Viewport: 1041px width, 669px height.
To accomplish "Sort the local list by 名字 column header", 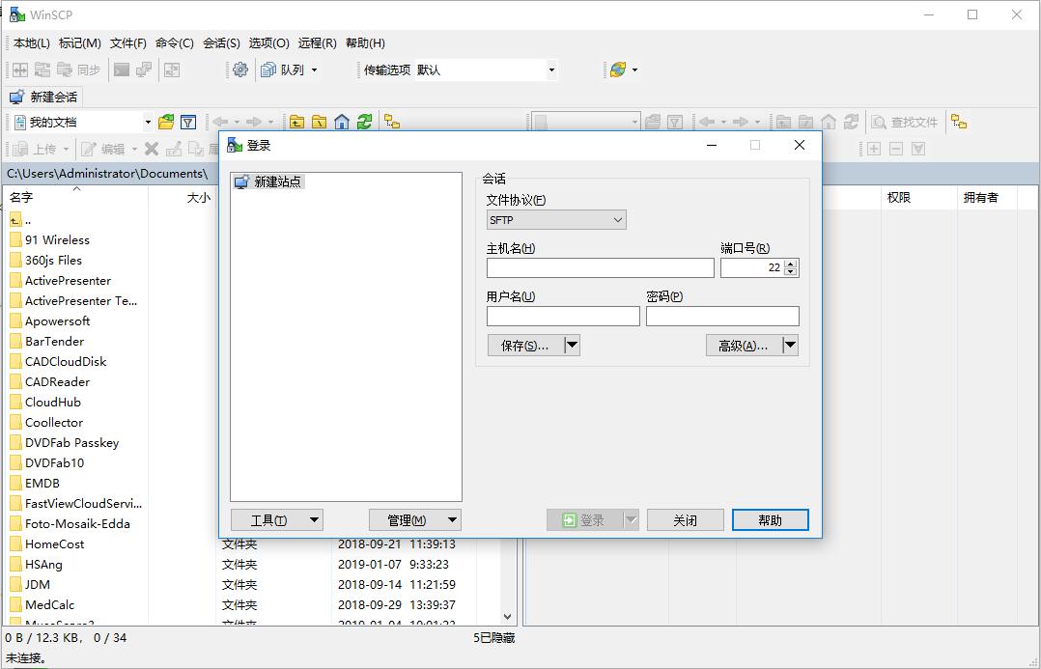I will click(x=75, y=197).
